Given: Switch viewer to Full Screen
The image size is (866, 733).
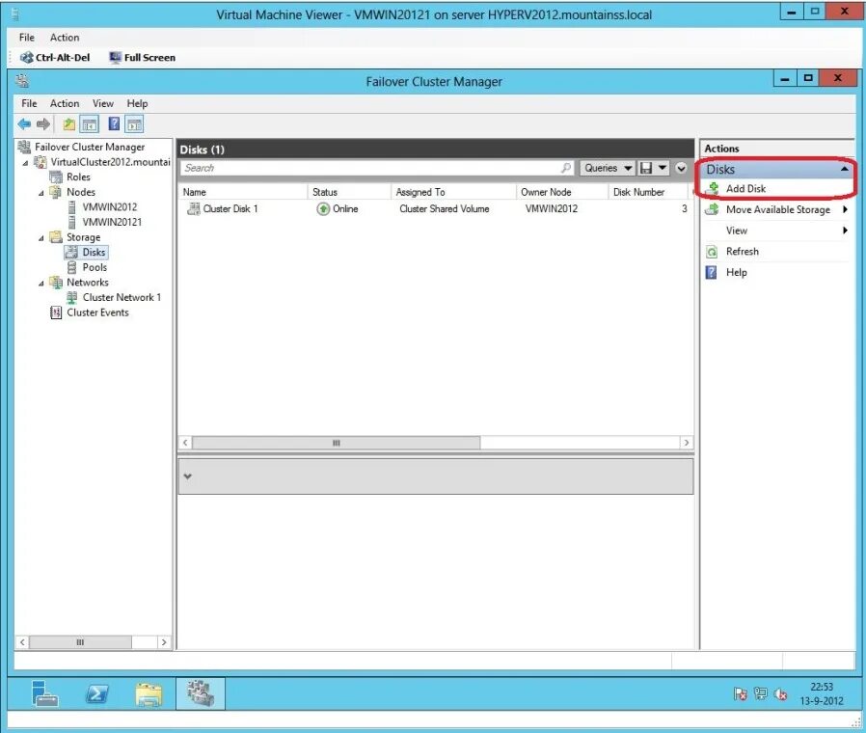Looking at the screenshot, I should 143,58.
